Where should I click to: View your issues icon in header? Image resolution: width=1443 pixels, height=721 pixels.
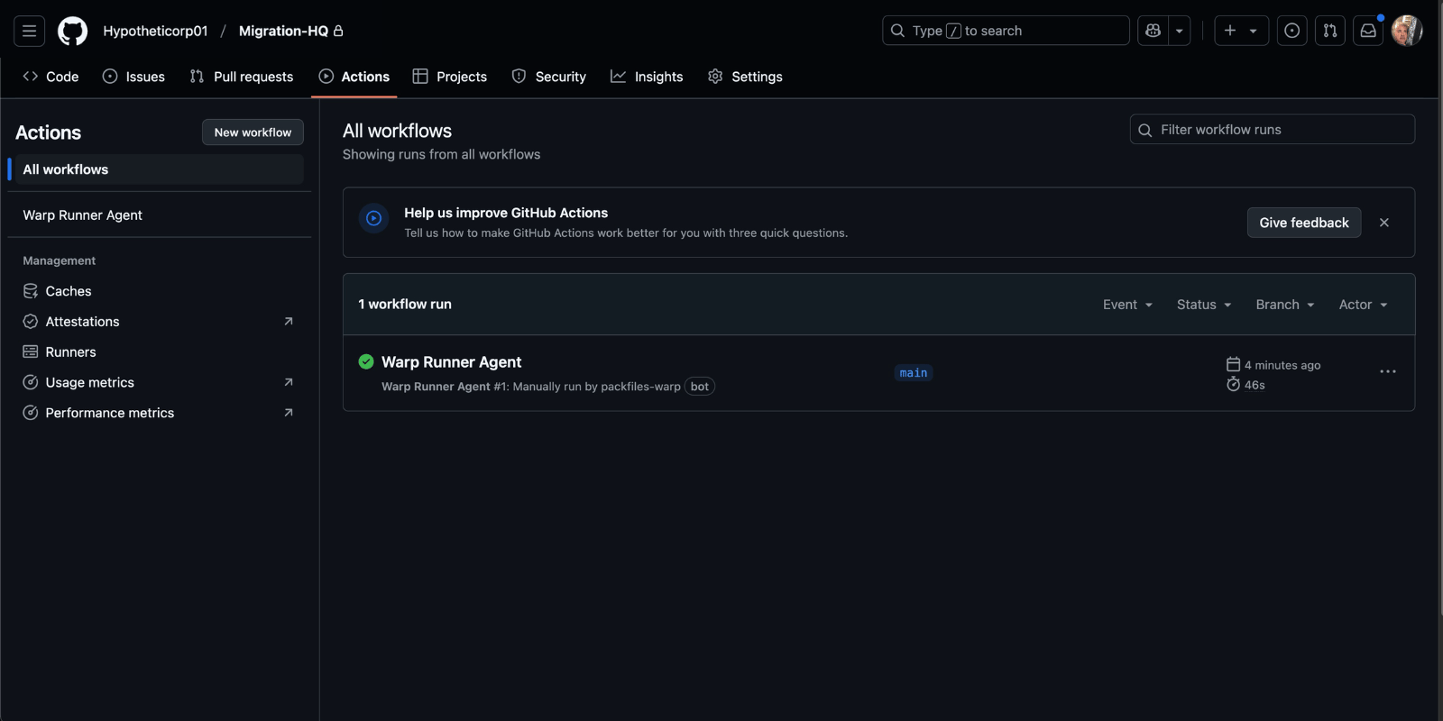(x=1292, y=31)
